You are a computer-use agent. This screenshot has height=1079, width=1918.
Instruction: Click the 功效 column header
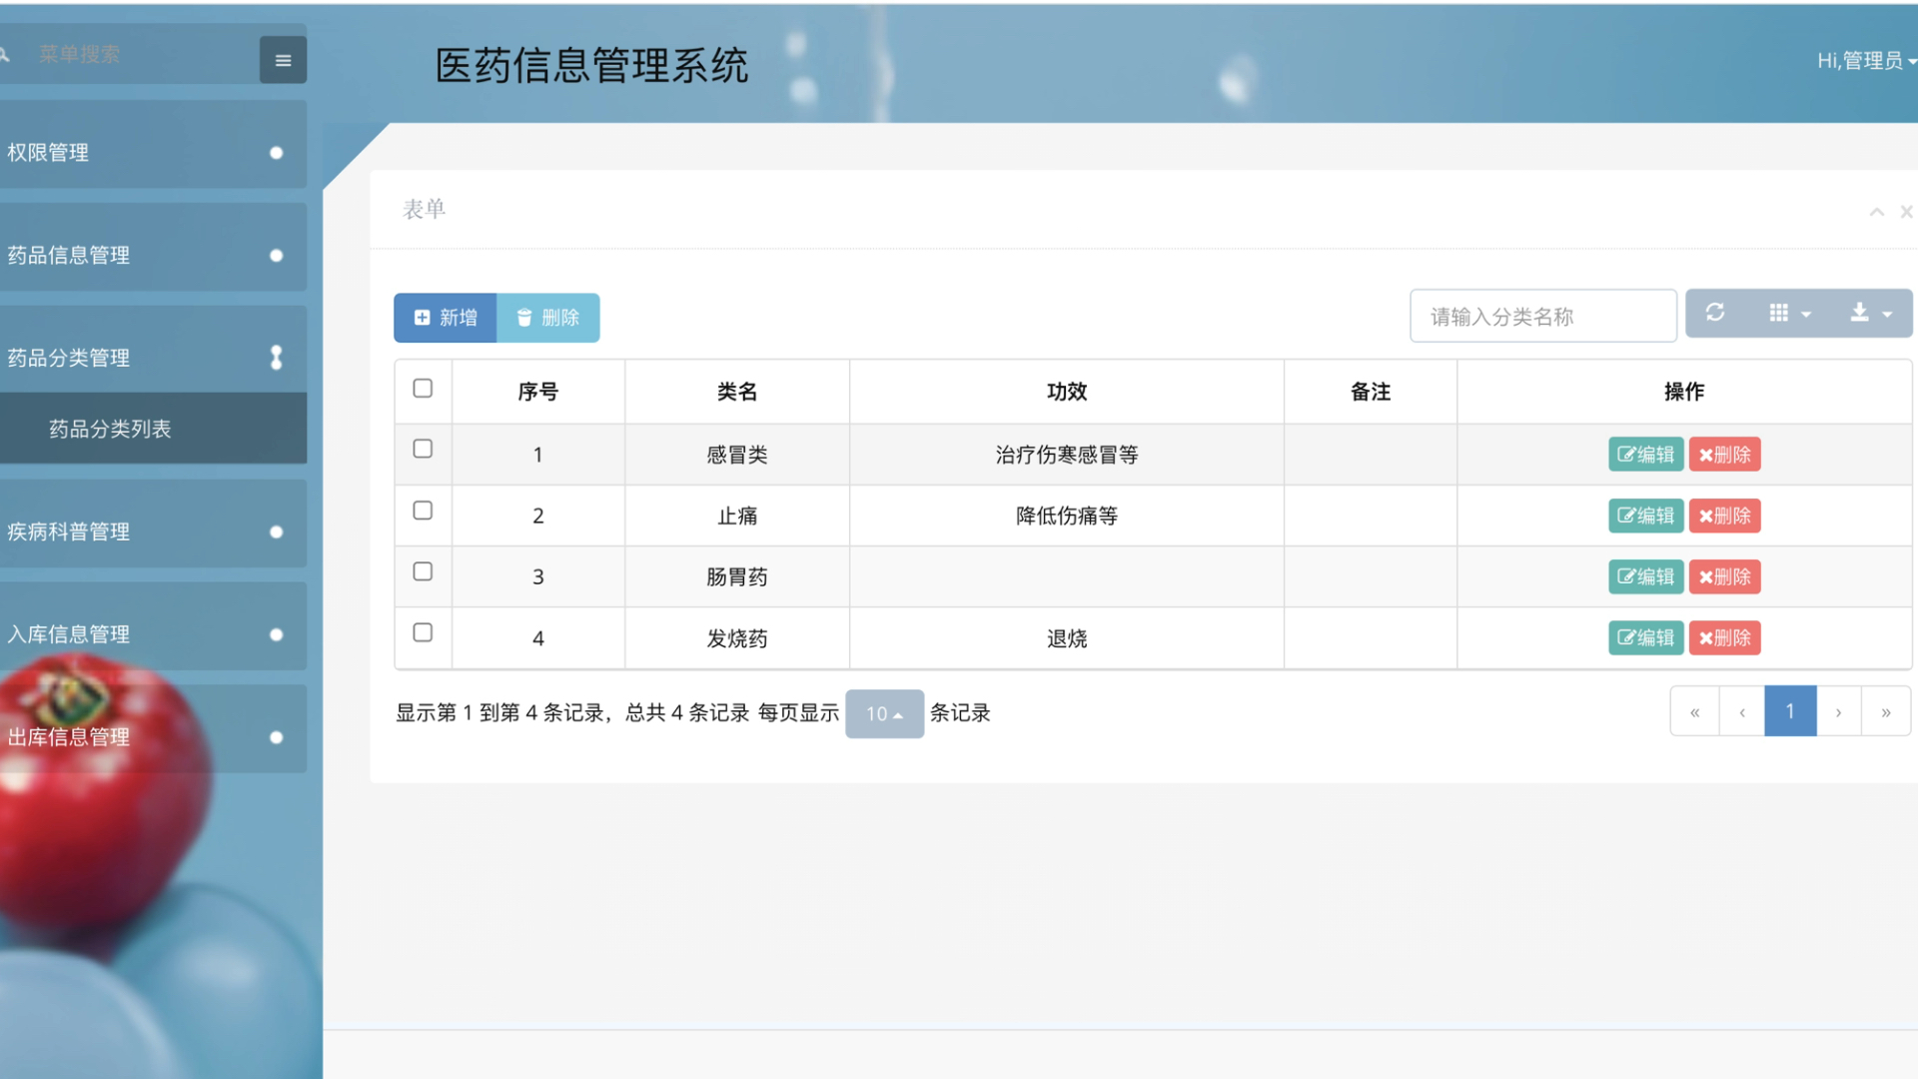click(1067, 392)
